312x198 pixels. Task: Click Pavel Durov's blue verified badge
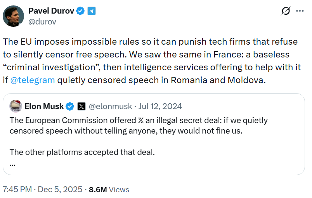click(x=80, y=11)
